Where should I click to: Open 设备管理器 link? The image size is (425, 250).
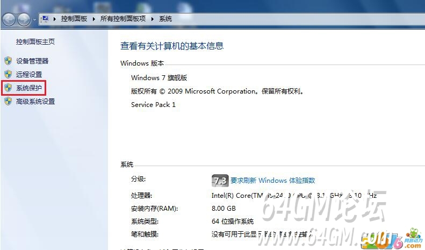[x=32, y=61]
